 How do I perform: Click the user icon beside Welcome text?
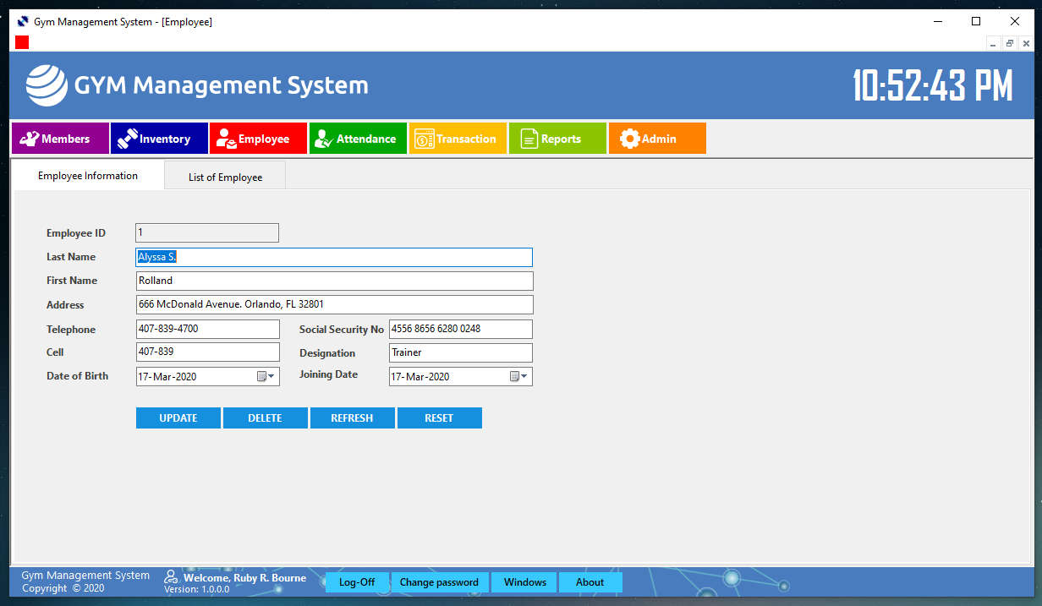pyautogui.click(x=171, y=577)
